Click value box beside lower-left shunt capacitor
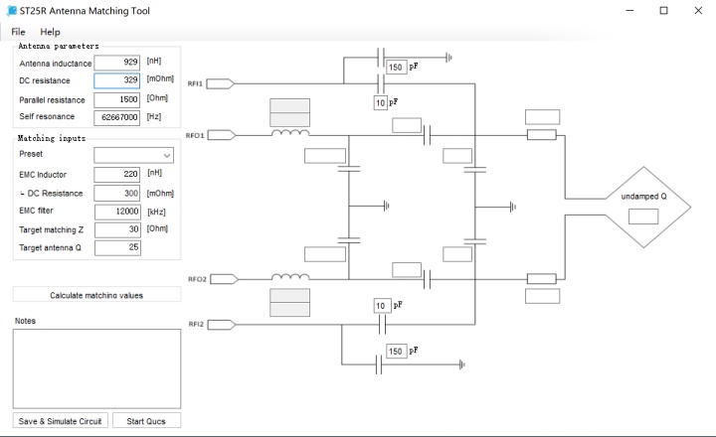This screenshot has width=716, height=437. coord(325,254)
